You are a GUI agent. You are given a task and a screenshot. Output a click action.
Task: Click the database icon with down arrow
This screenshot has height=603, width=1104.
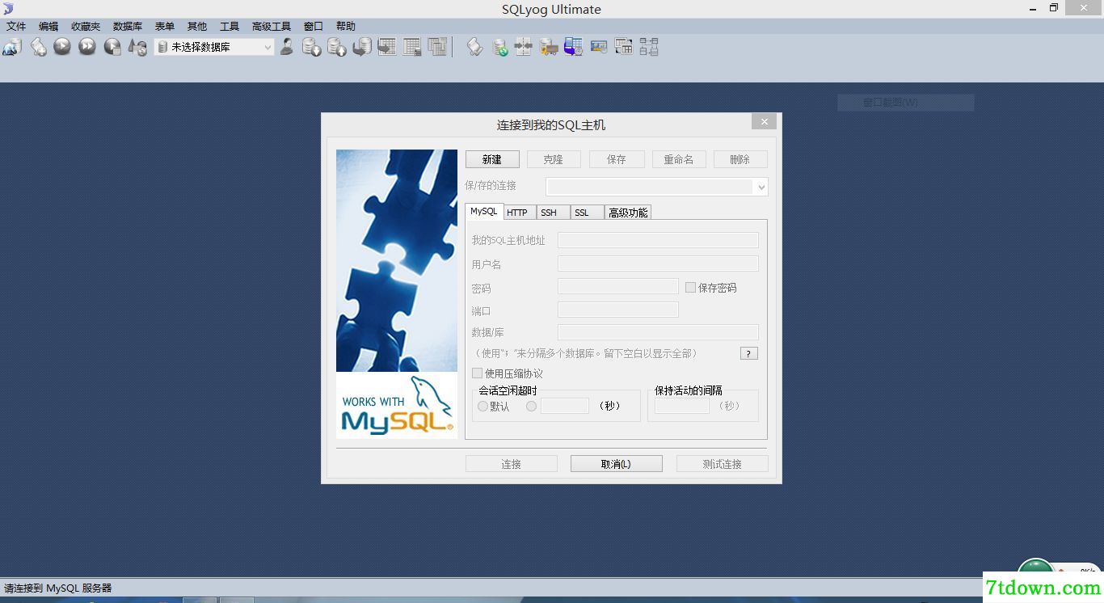tap(312, 47)
